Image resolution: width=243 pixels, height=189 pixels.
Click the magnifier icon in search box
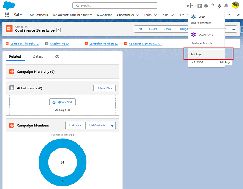coord(77,6)
